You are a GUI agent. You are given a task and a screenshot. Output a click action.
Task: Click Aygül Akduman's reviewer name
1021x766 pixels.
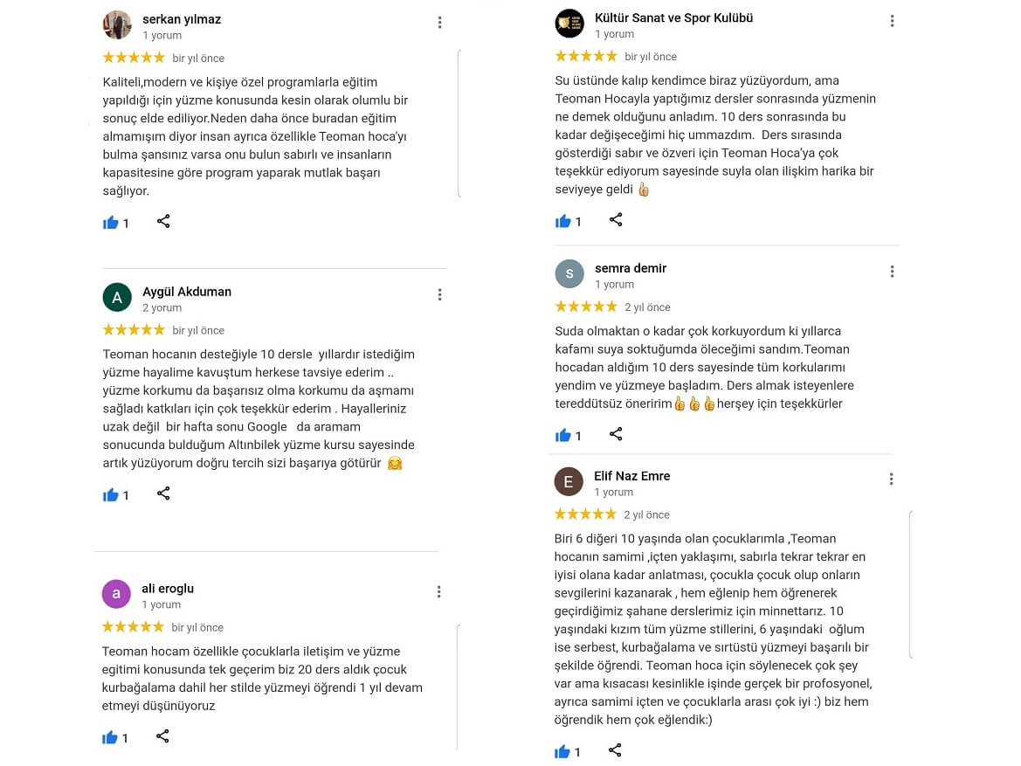(x=187, y=292)
